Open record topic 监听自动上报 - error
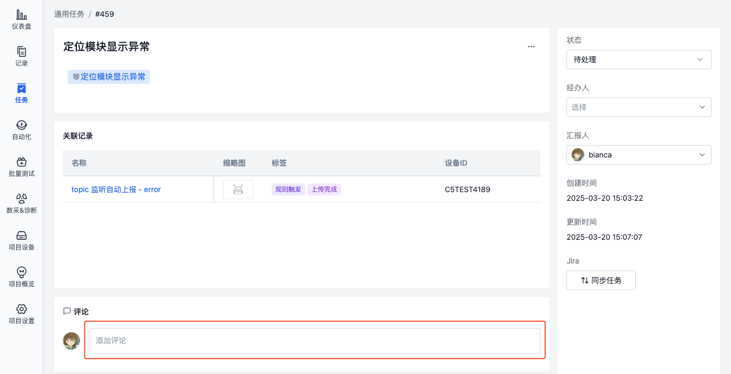 (116, 189)
